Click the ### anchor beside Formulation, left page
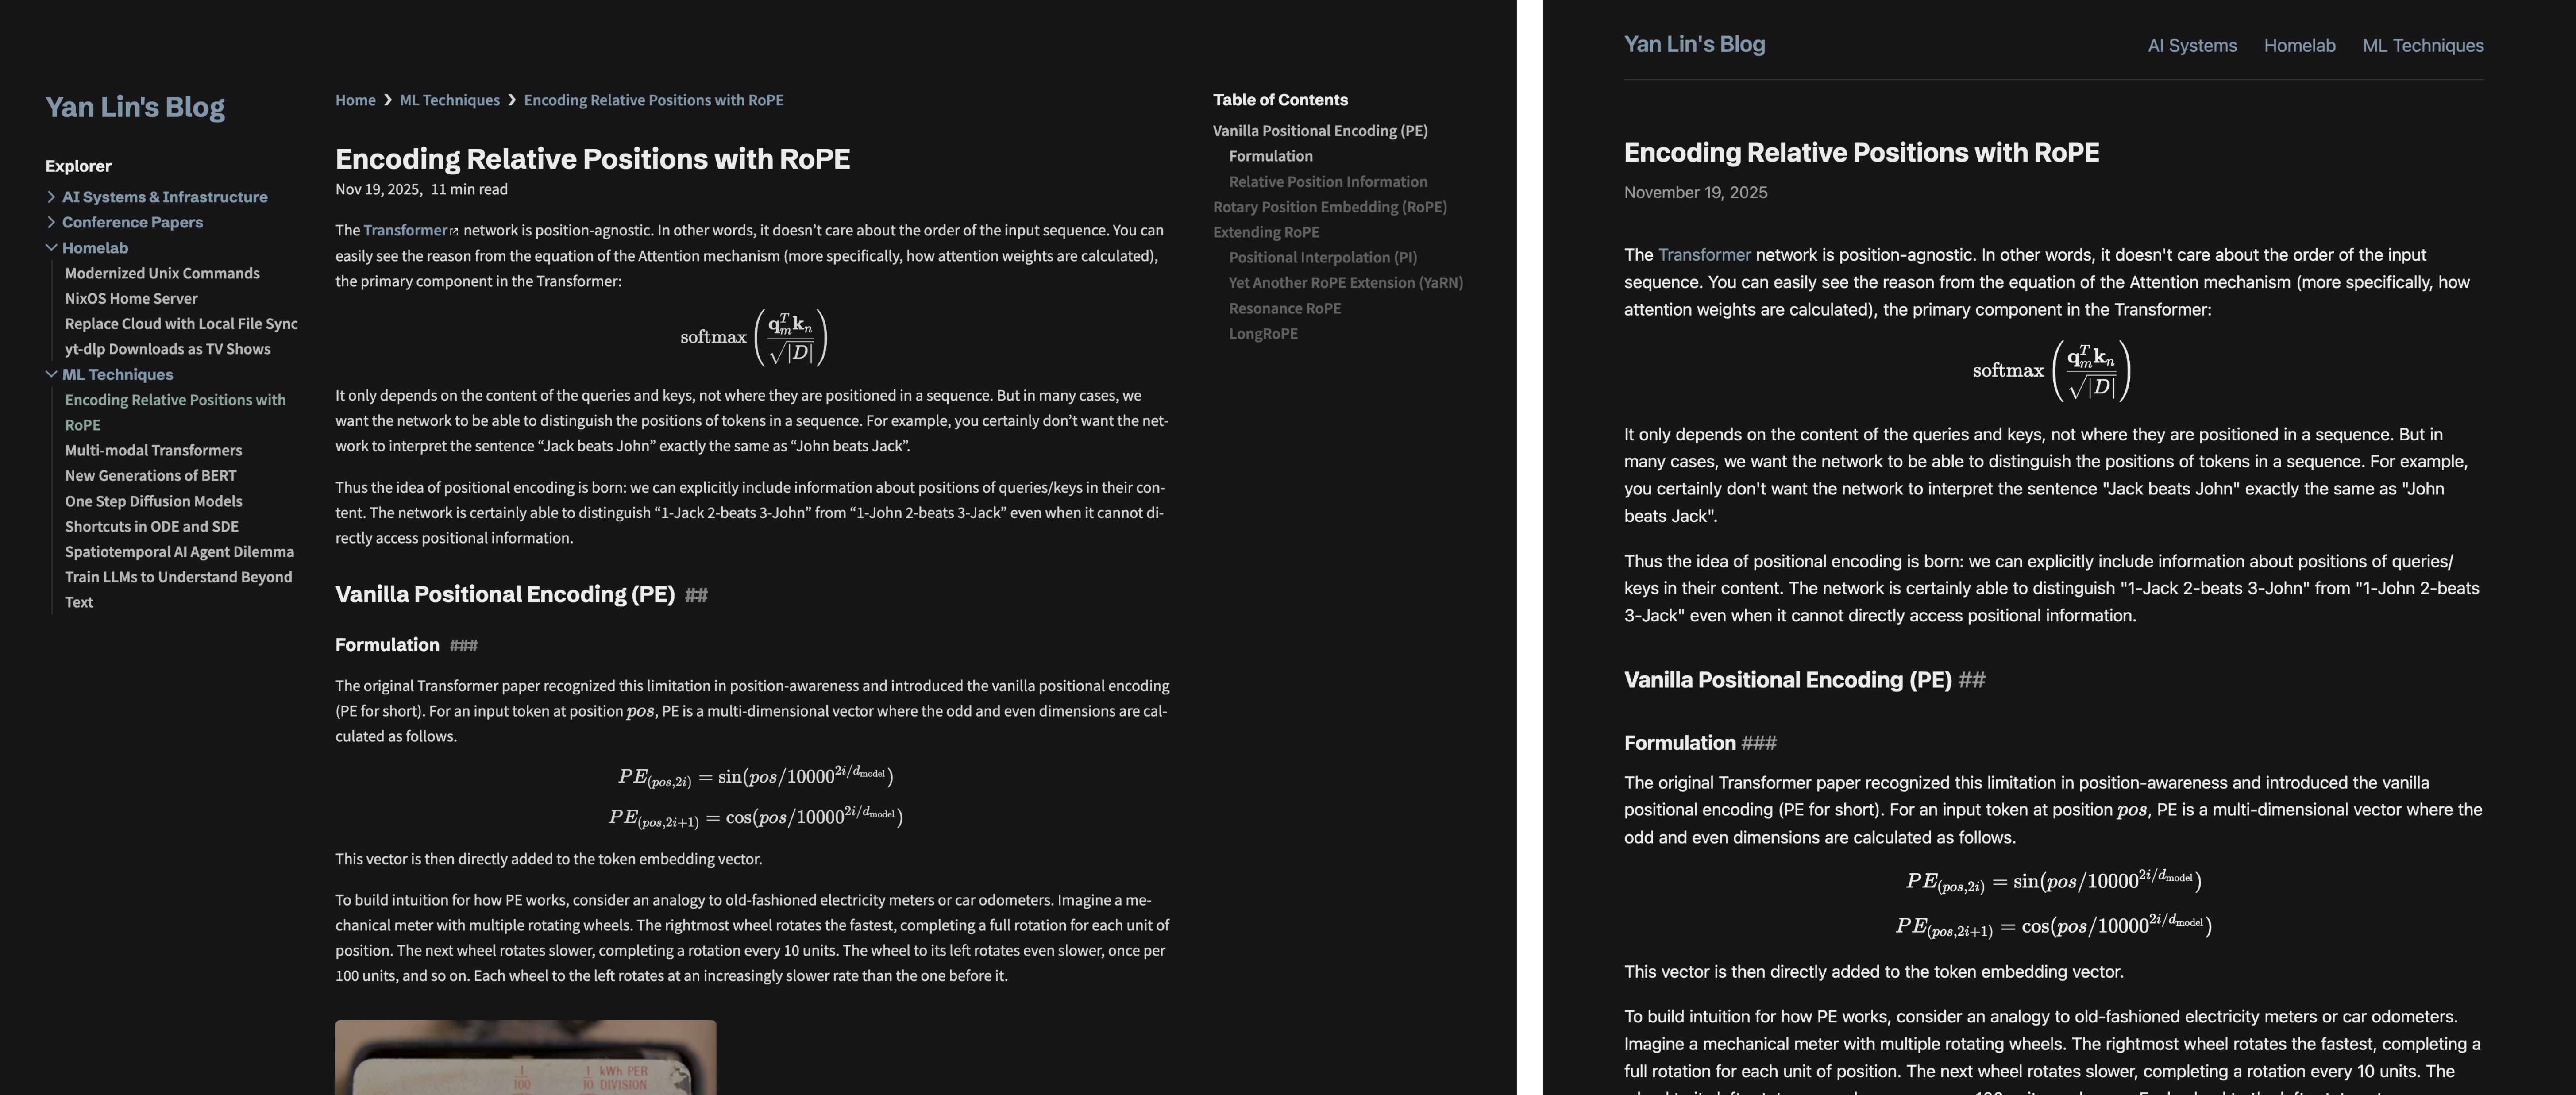 click(463, 645)
